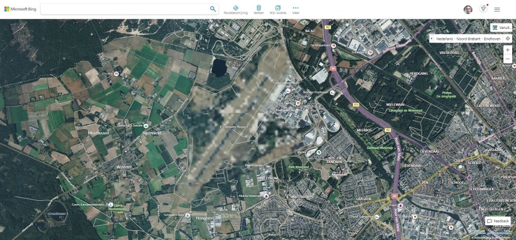Viewport: 516px width, 240px height.
Task: Click the N2 road shield near Meerbos
Action: tap(388, 130)
